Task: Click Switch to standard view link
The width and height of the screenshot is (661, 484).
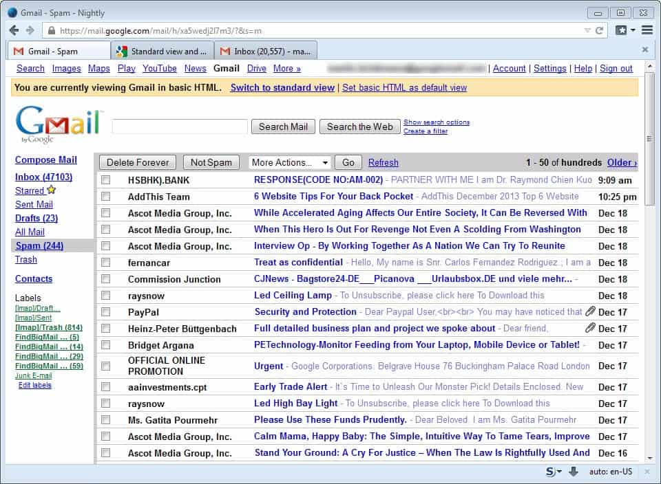Action: click(282, 87)
